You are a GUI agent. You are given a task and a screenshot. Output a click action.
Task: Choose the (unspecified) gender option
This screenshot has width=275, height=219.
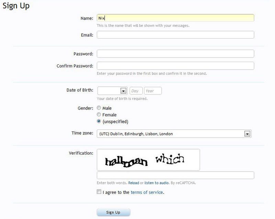tap(99, 122)
